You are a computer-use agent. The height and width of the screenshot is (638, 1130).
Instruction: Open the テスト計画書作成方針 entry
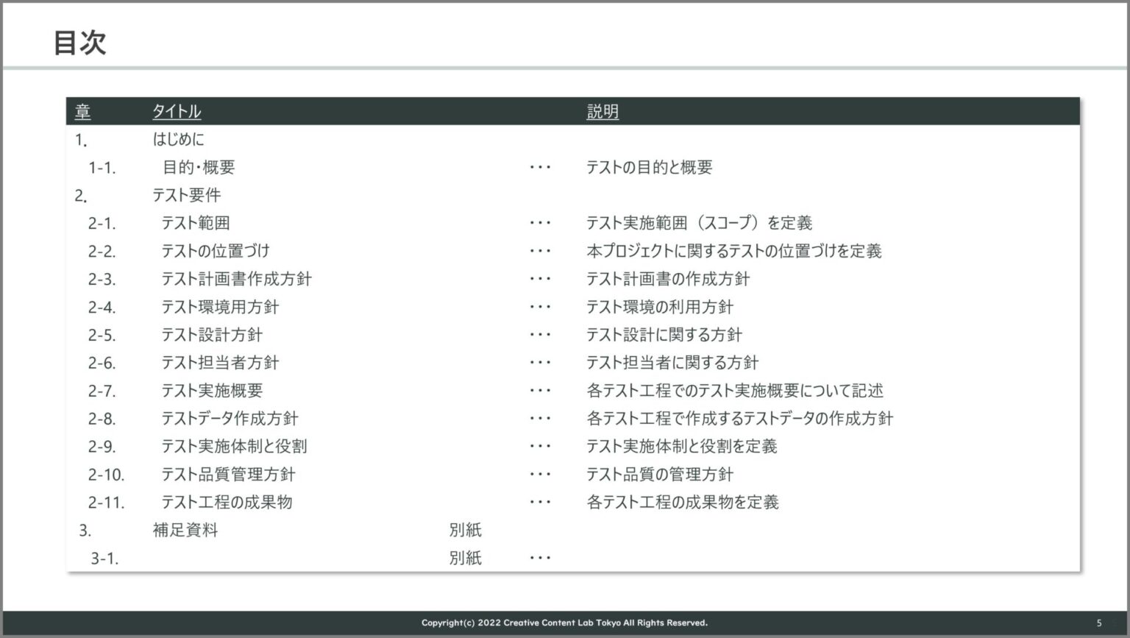pyautogui.click(x=236, y=279)
